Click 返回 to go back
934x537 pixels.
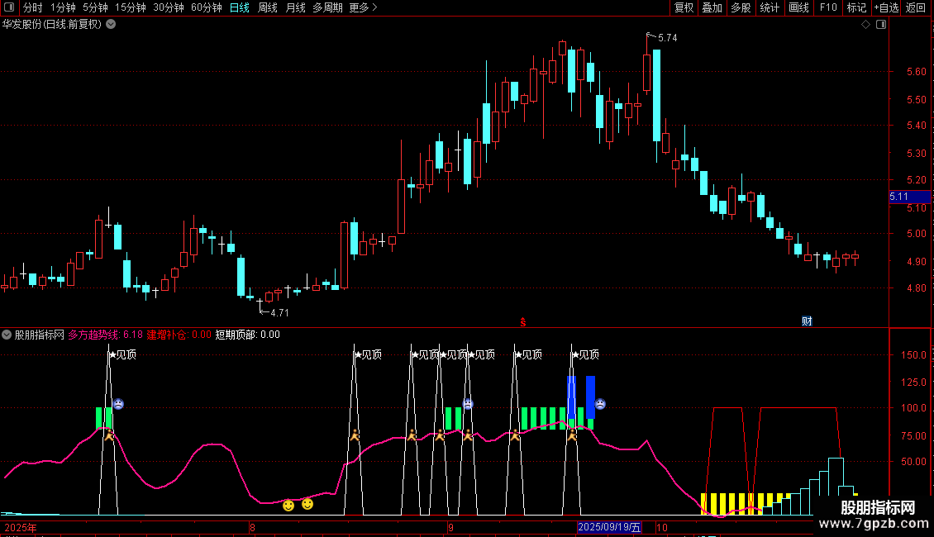(916, 7)
